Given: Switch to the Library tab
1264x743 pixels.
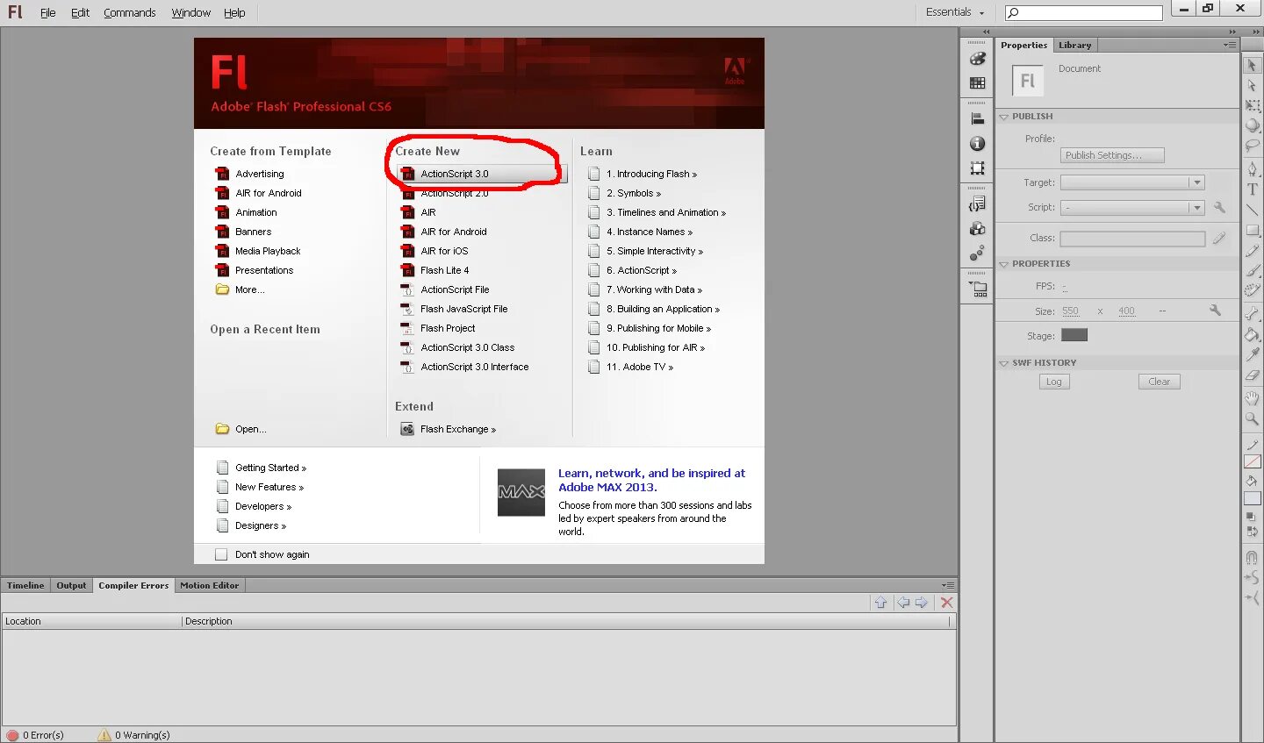Looking at the screenshot, I should tap(1074, 45).
